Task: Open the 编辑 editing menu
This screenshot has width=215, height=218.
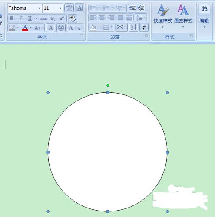Action: click(x=204, y=16)
